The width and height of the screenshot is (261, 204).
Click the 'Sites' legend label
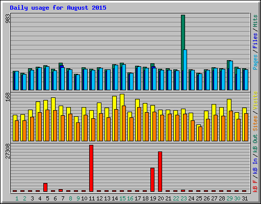pos(255,123)
